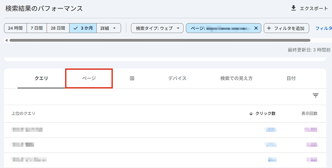Click the Export download icon
The height and width of the screenshot is (168, 332).
pyautogui.click(x=293, y=8)
